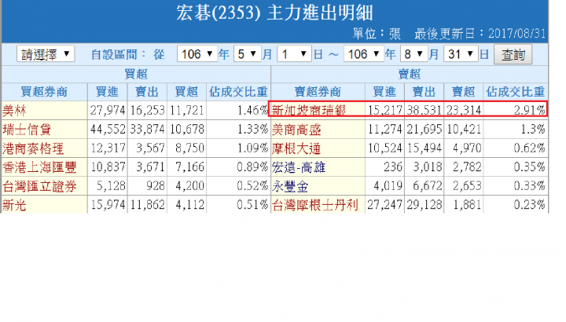Image resolution: width=566 pixels, height=322 pixels.
Task: Select 0.51% ratio for 新光
Action: (252, 204)
